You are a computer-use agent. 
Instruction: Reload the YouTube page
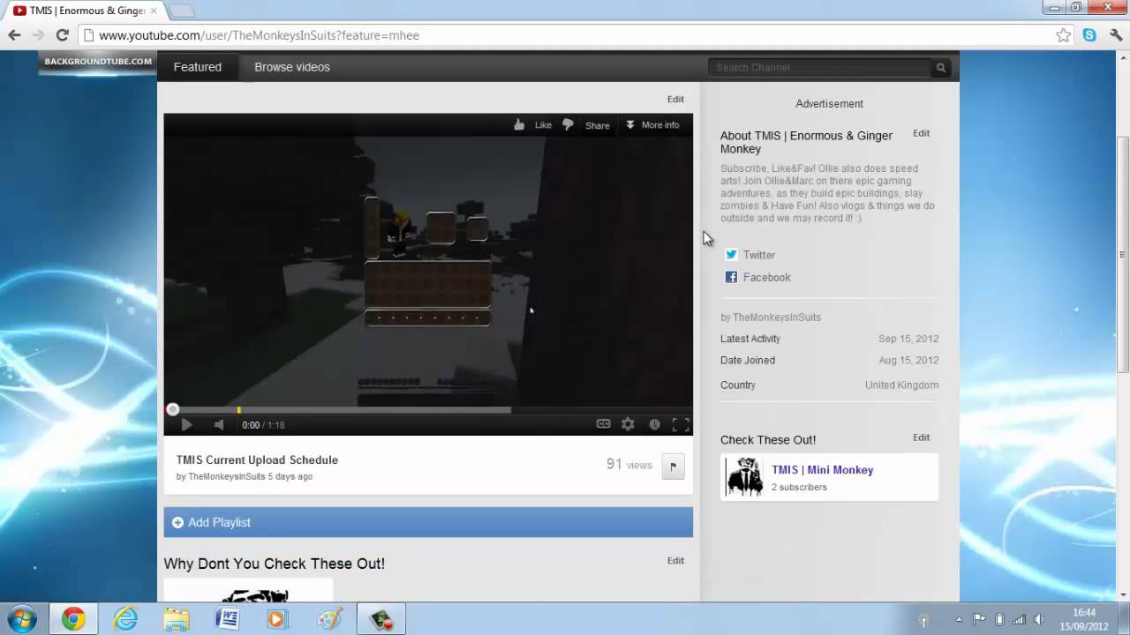click(62, 35)
